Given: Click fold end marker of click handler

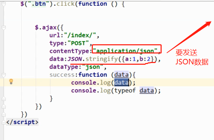Looking at the screenshot, I should (4, 114).
